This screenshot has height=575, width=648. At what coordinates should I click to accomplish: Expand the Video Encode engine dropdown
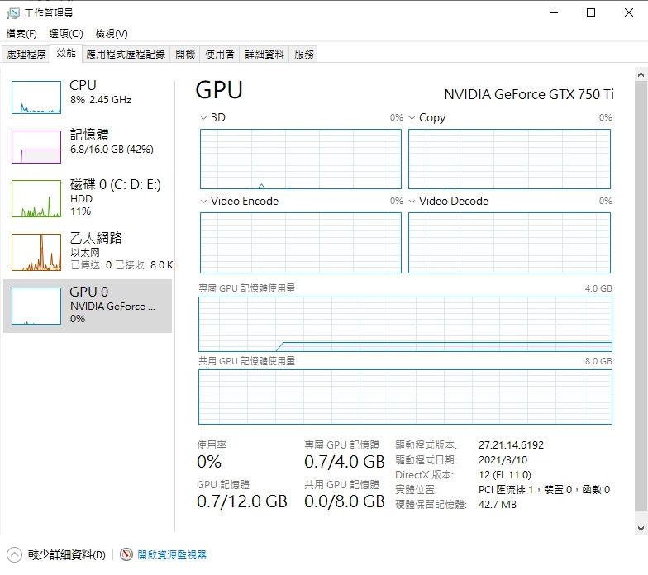coord(203,202)
